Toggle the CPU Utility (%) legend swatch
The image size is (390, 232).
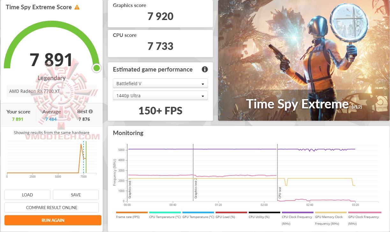(265, 212)
